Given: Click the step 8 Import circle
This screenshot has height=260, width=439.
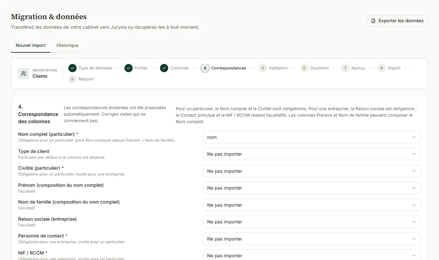Looking at the screenshot, I should [382, 68].
